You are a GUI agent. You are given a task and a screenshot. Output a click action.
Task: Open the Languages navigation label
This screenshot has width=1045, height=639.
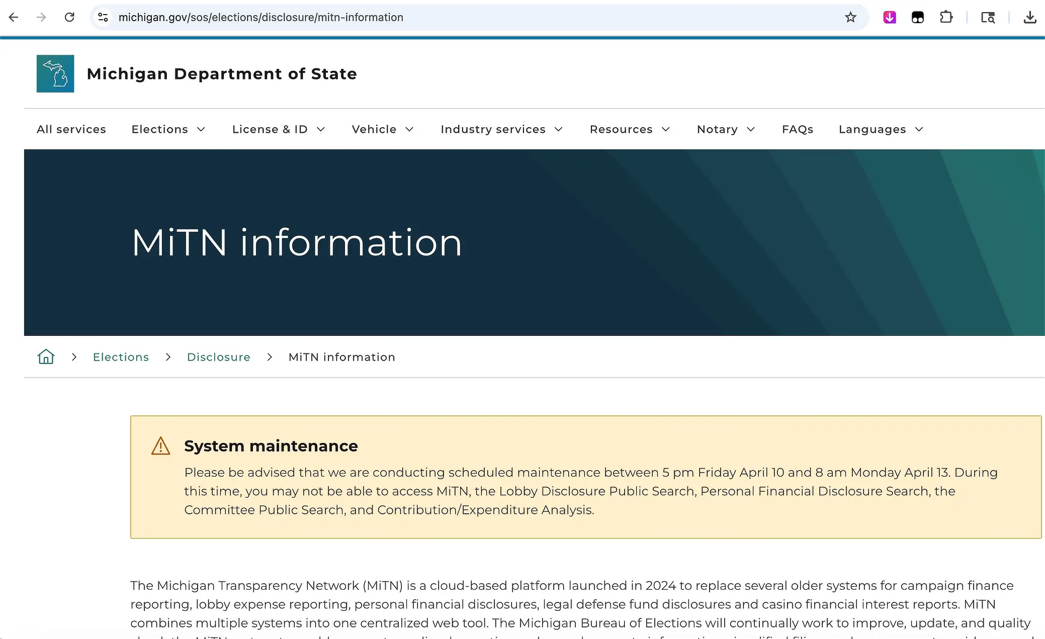(873, 129)
